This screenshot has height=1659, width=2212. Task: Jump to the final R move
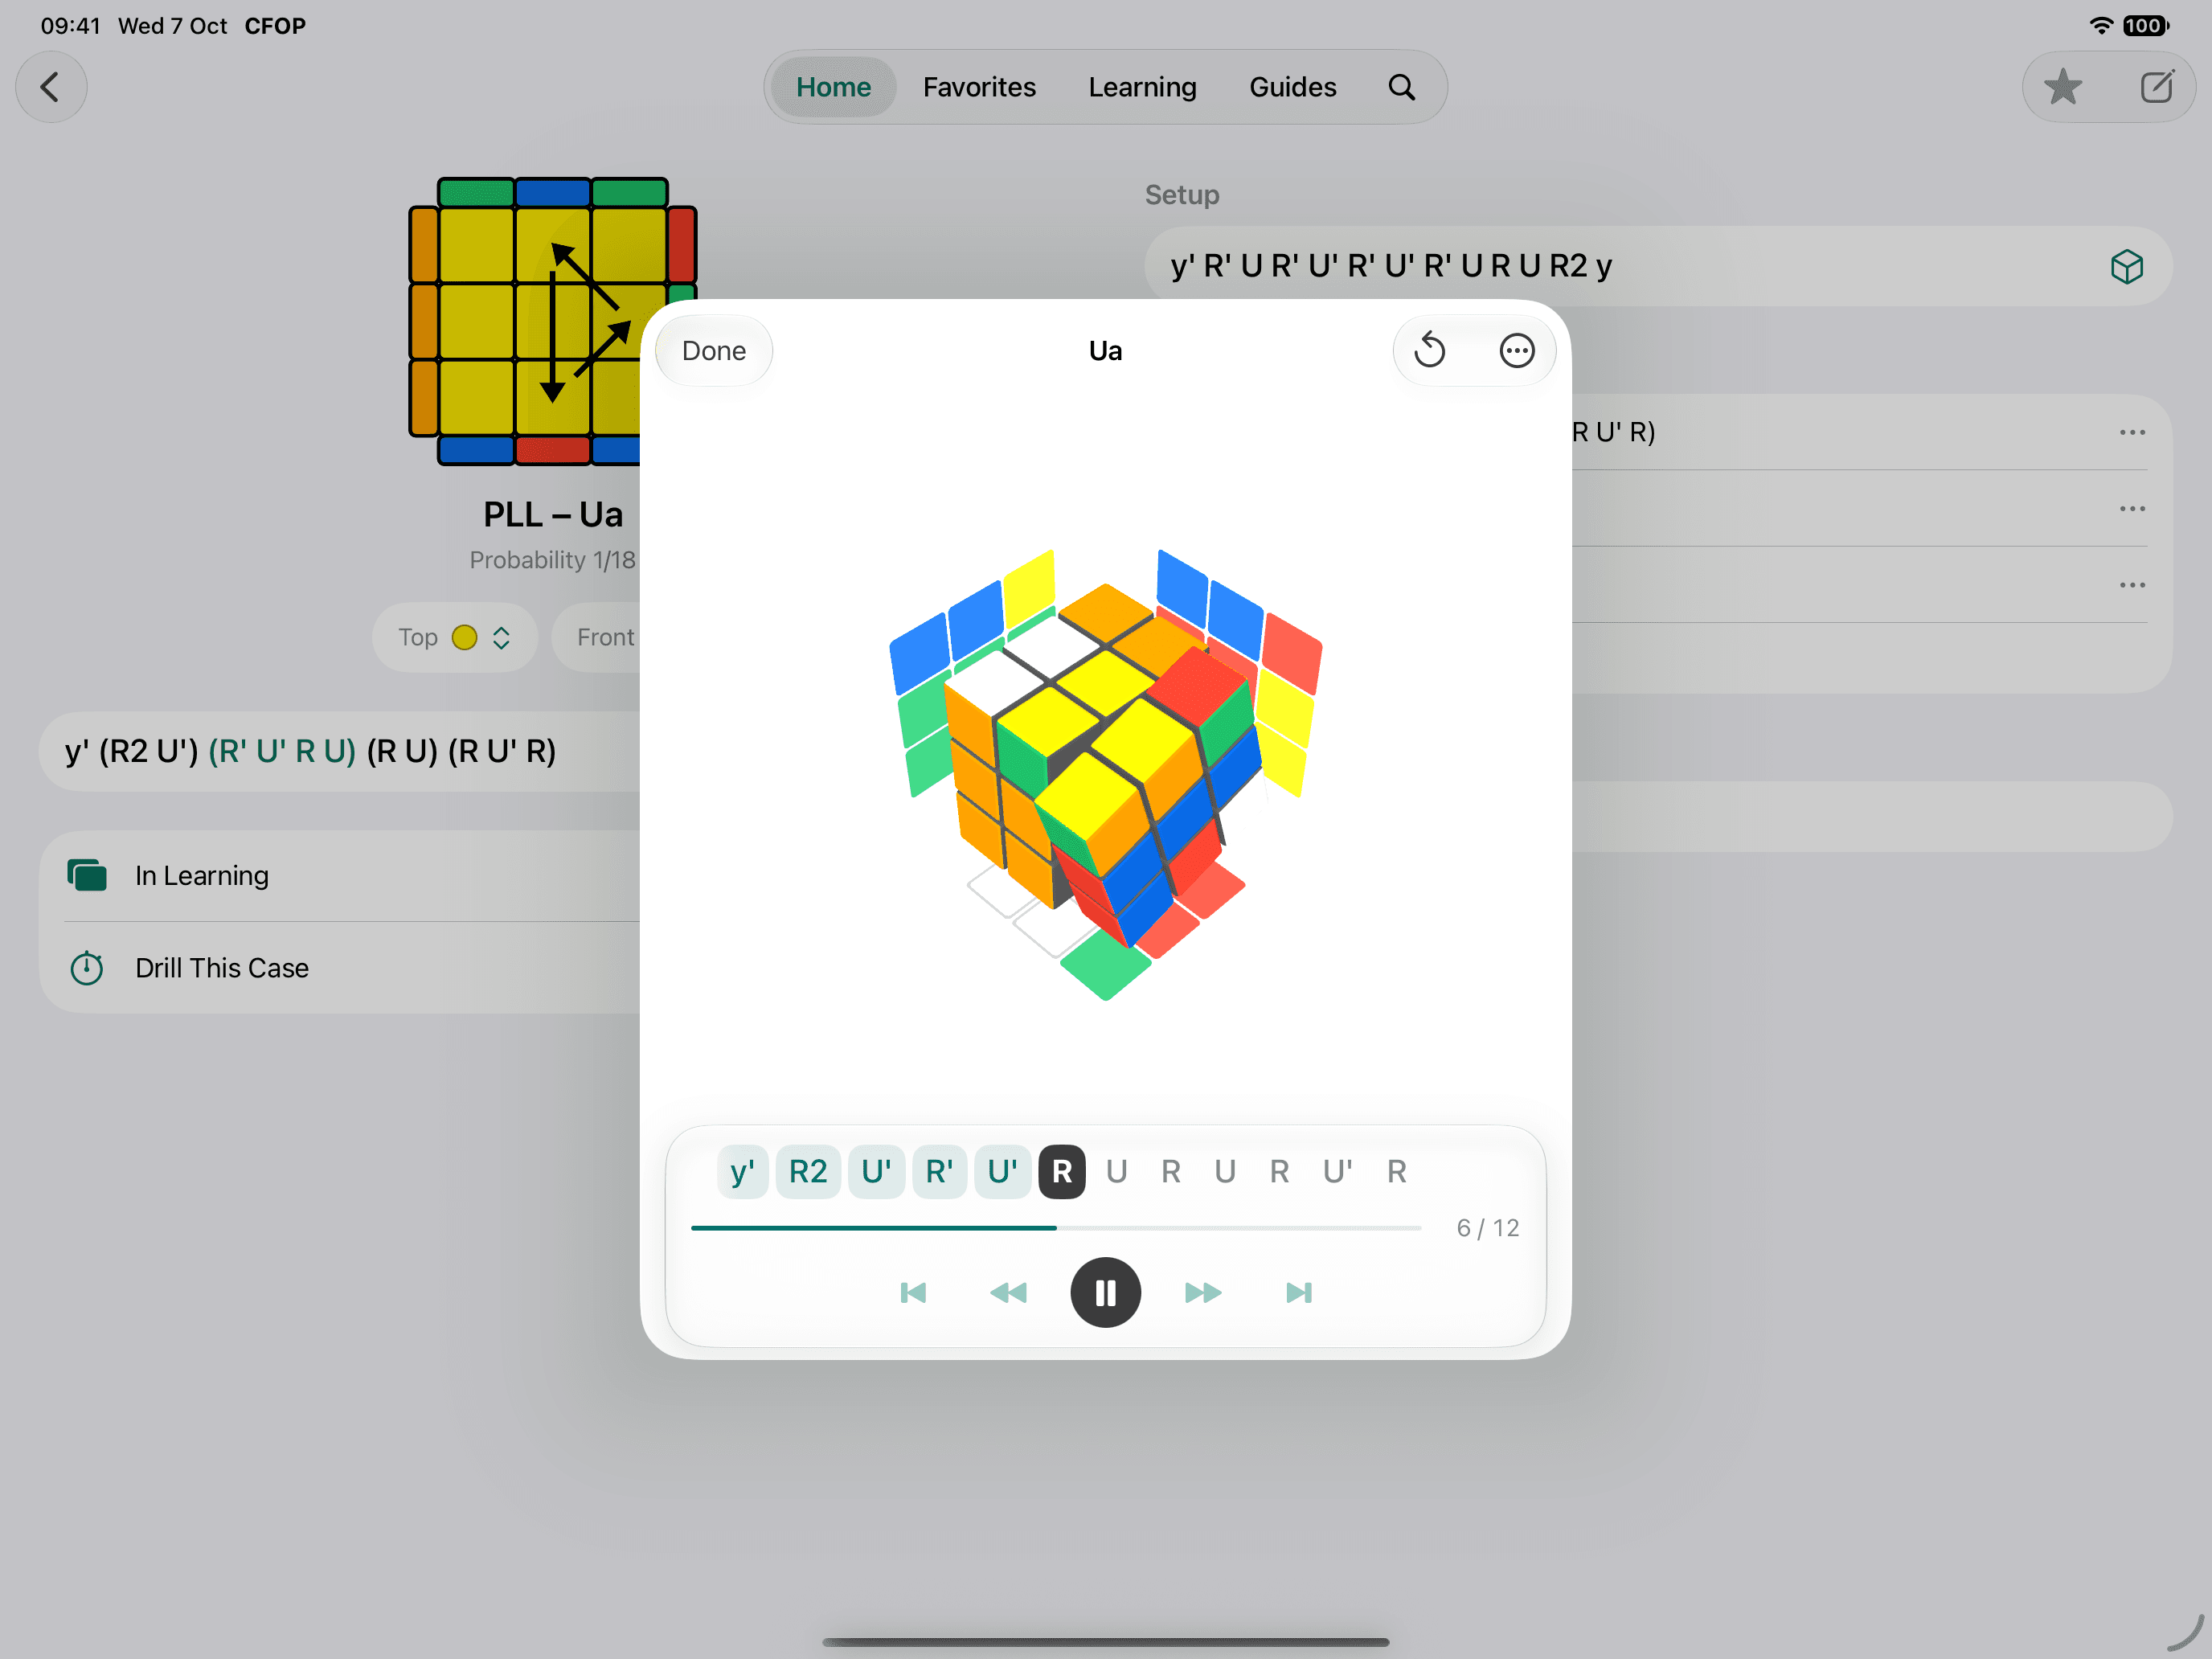pos(1397,1171)
